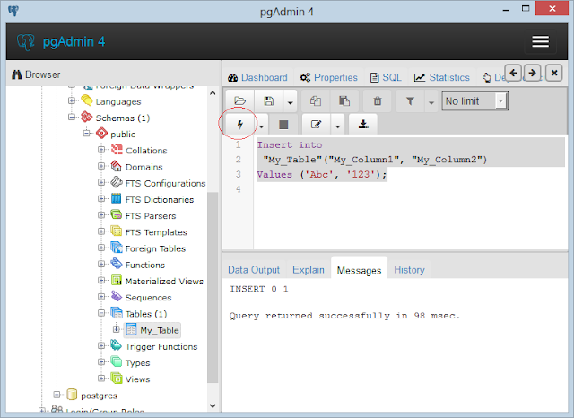Viewport: 574px width, 418px height.
Task: Click the Open file folder icon
Action: point(239,101)
